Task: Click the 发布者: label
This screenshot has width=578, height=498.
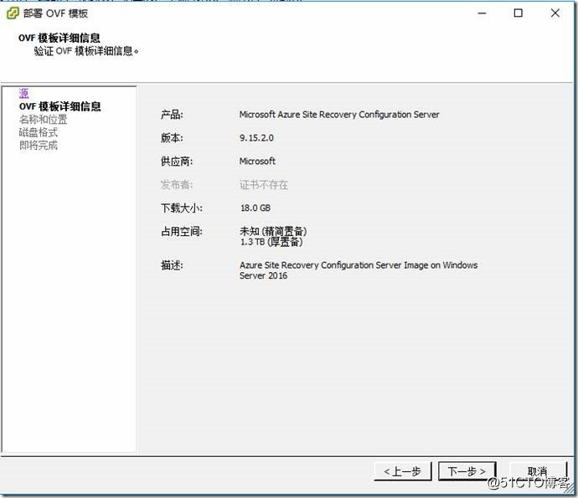Action: pyautogui.click(x=177, y=184)
